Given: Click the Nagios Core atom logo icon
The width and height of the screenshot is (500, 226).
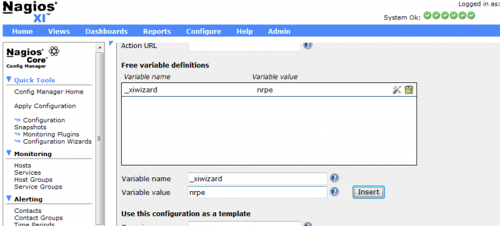Looking at the screenshot, I should coord(54,51).
